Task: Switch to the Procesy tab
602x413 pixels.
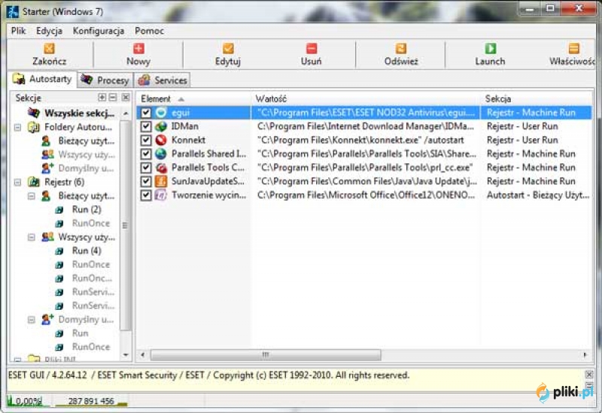Action: point(105,80)
